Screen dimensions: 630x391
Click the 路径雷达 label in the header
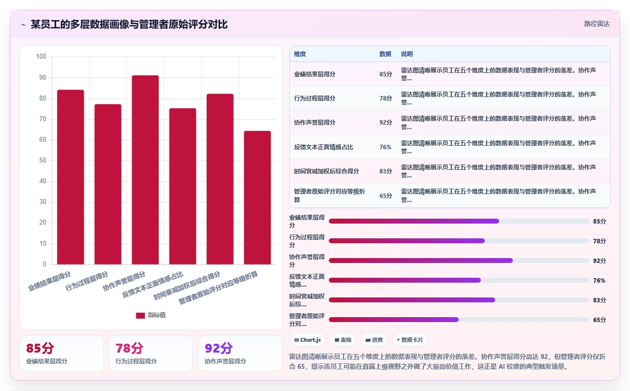597,24
